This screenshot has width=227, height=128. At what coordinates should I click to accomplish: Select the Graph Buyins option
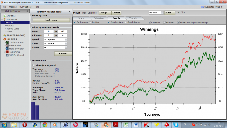[x=125, y=22]
